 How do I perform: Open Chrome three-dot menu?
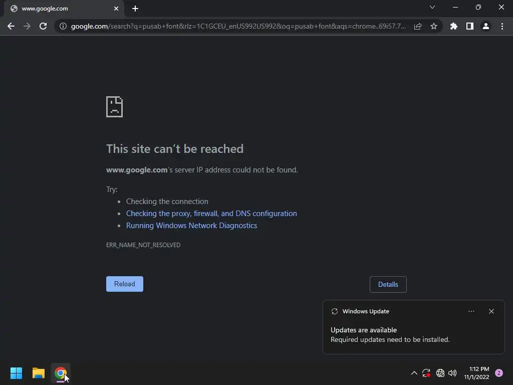502,26
